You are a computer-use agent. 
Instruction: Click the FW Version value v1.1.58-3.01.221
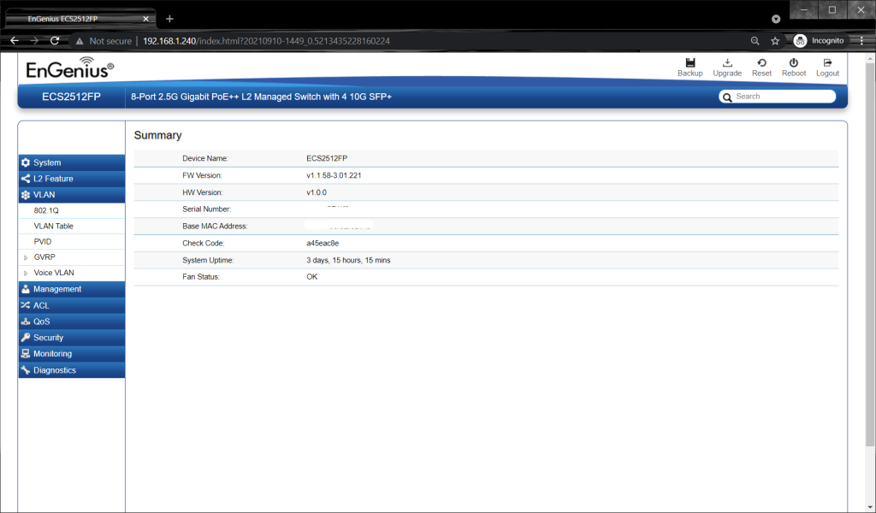334,175
